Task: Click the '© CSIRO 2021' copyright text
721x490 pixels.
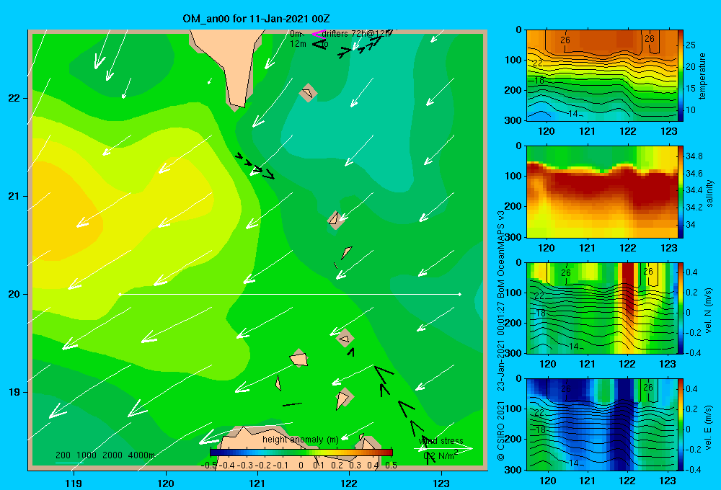Action: 501,431
